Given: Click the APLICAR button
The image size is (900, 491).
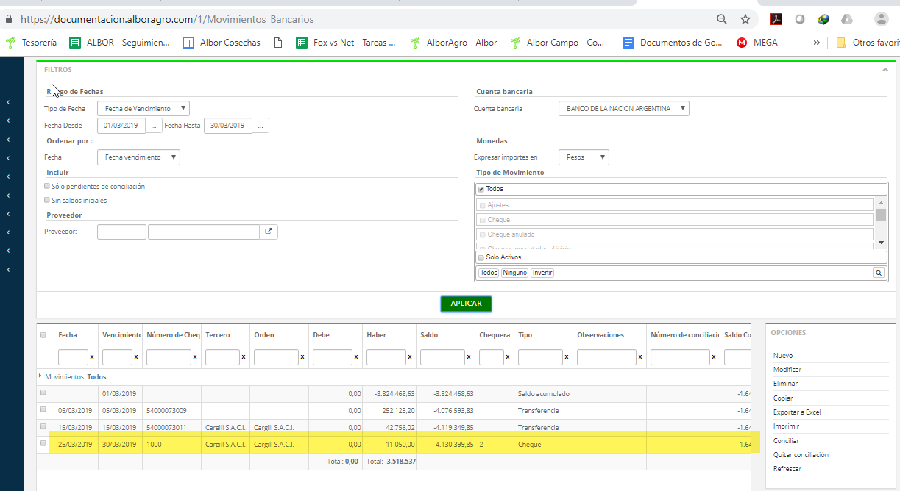Looking at the screenshot, I should click(466, 304).
